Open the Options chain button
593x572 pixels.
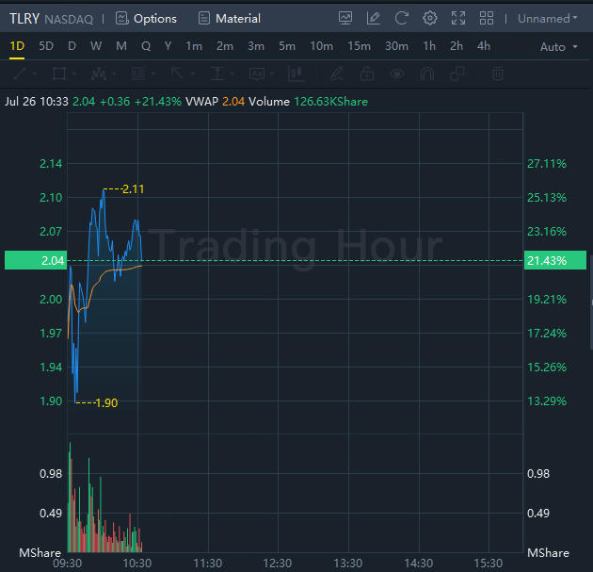coord(146,18)
